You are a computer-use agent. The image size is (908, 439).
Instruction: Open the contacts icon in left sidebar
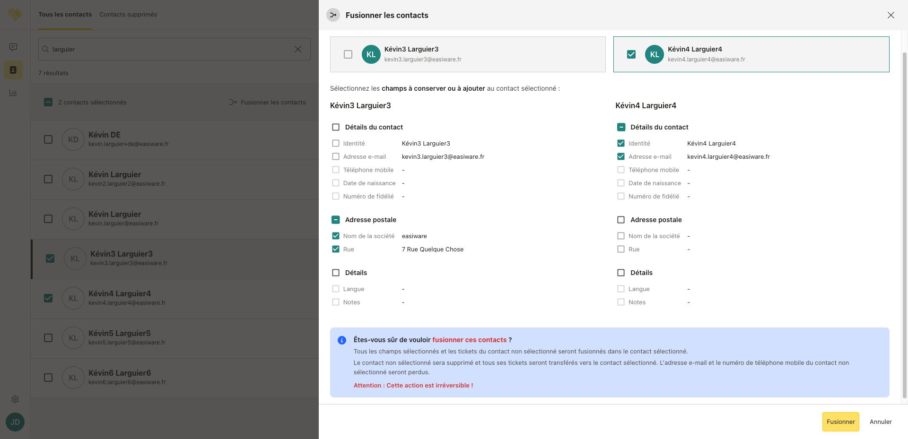[13, 70]
